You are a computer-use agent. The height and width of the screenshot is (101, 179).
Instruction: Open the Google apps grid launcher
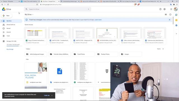tap(171, 9)
